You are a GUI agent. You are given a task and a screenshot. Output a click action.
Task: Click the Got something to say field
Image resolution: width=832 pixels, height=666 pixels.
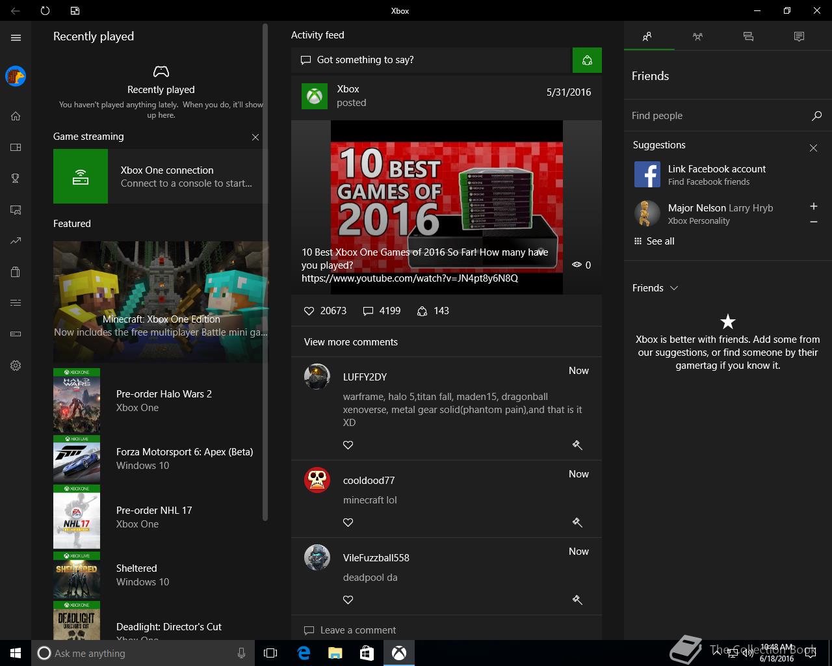pyautogui.click(x=432, y=60)
